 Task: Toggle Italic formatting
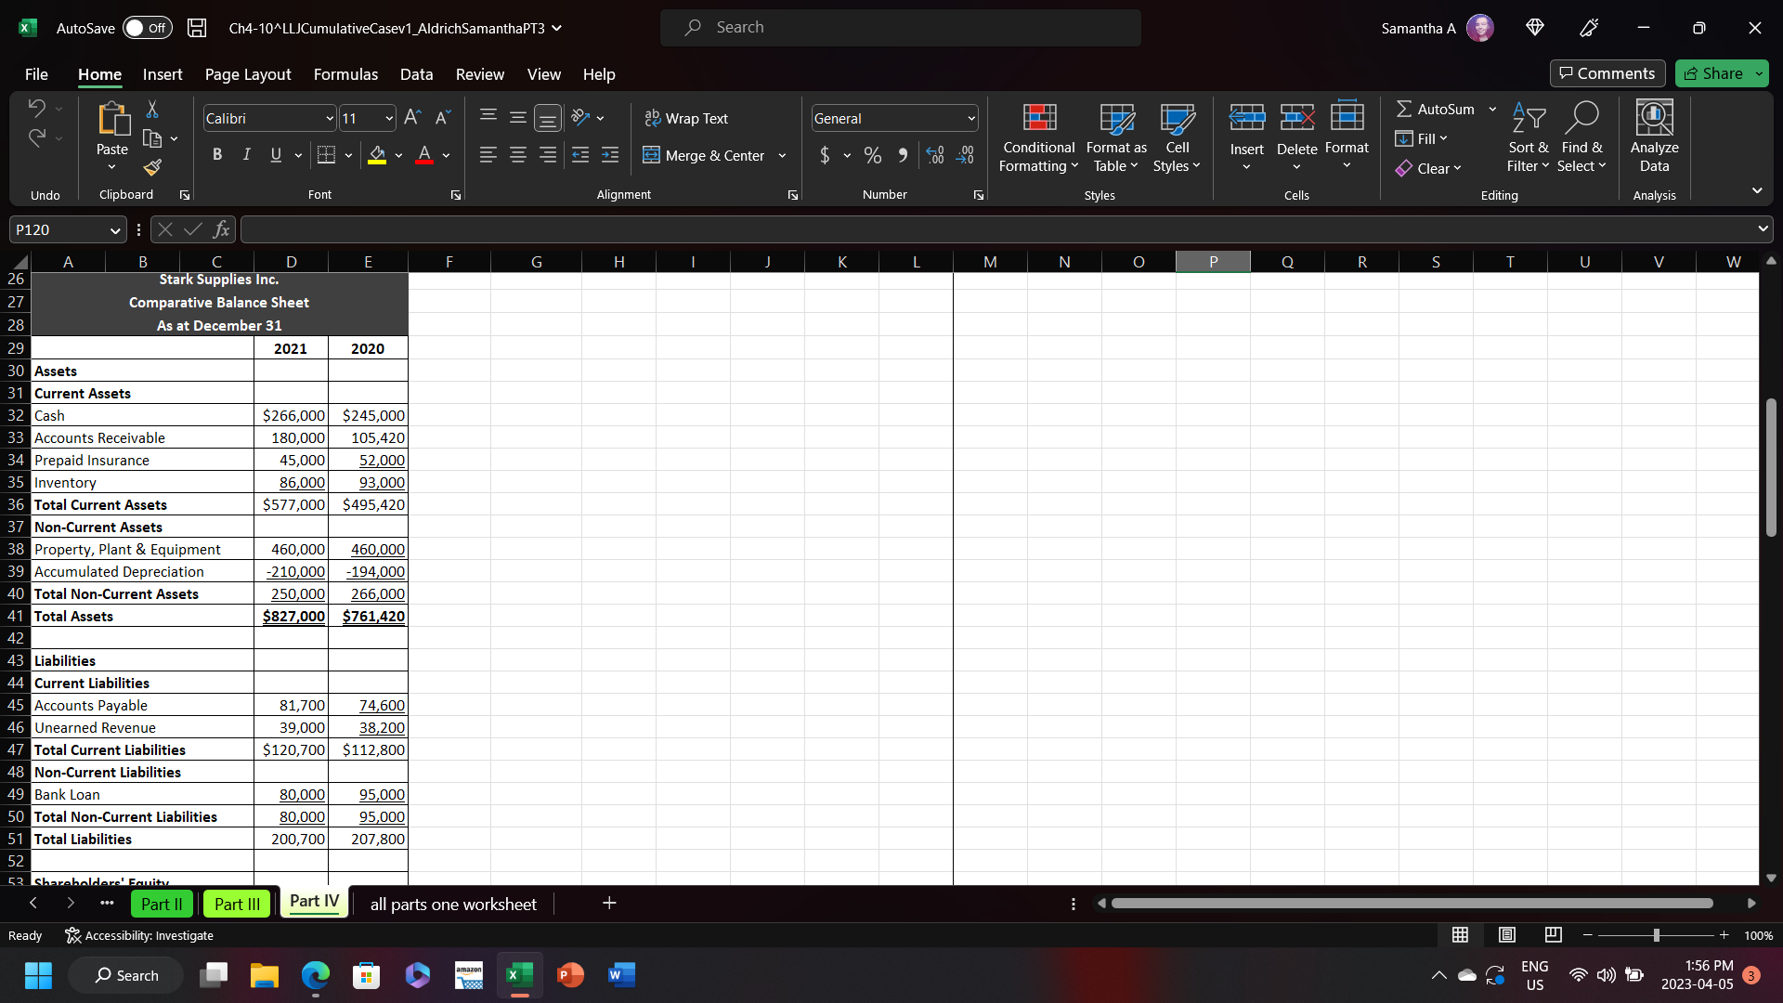(x=246, y=155)
